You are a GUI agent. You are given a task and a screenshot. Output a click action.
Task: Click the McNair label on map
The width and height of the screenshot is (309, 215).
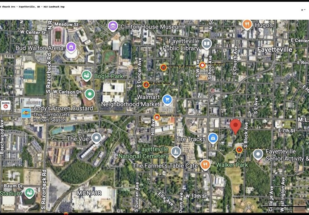click(x=89, y=193)
